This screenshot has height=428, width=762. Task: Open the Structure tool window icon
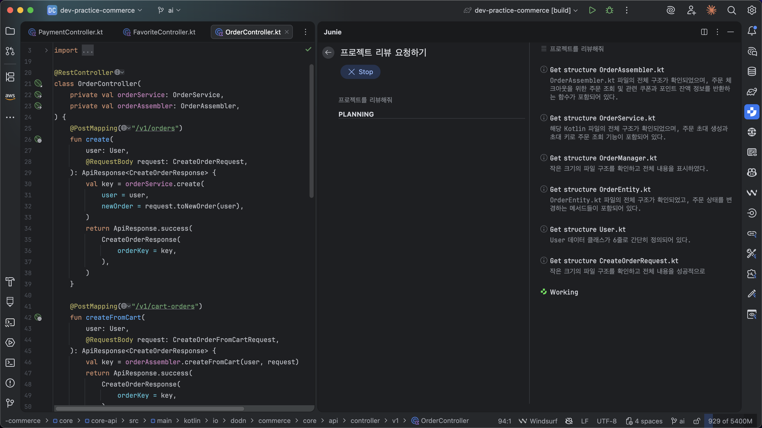10,77
